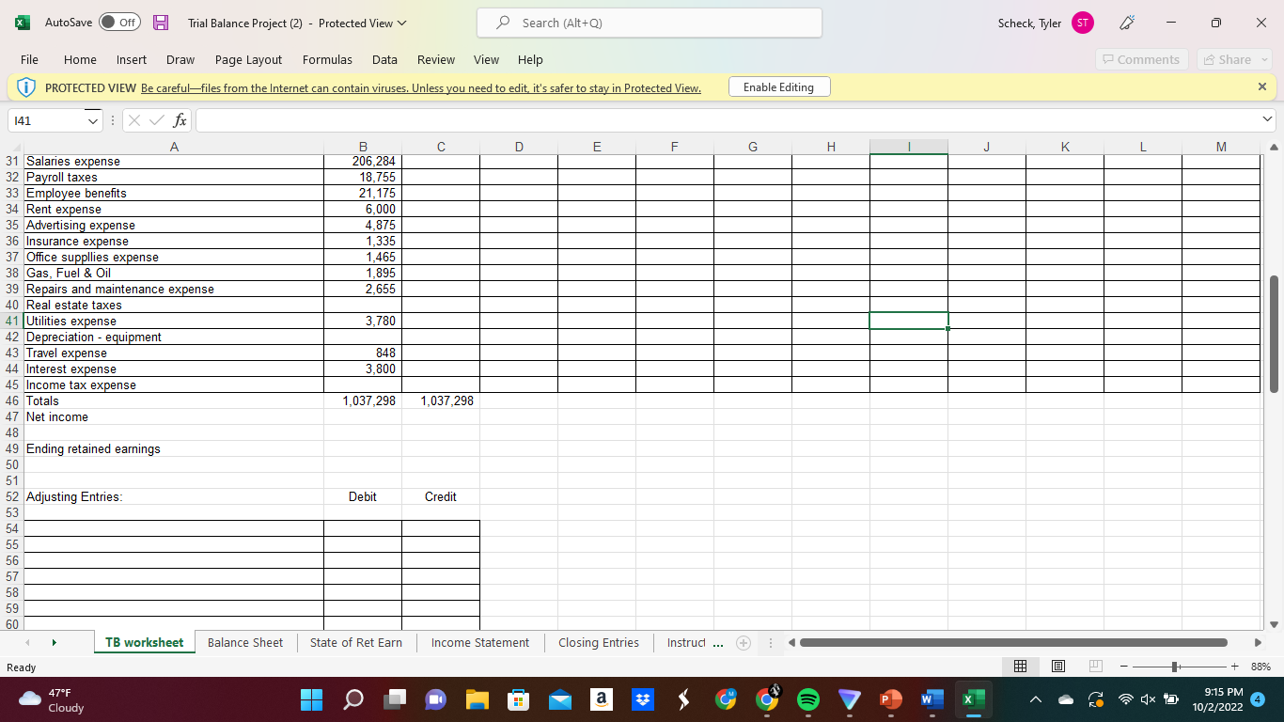This screenshot has width=1284, height=722.
Task: Open the Name Box dropdown
Action: click(x=92, y=120)
